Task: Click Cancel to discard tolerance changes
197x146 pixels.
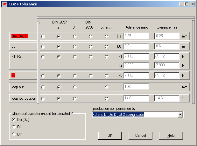Action: [140, 136]
